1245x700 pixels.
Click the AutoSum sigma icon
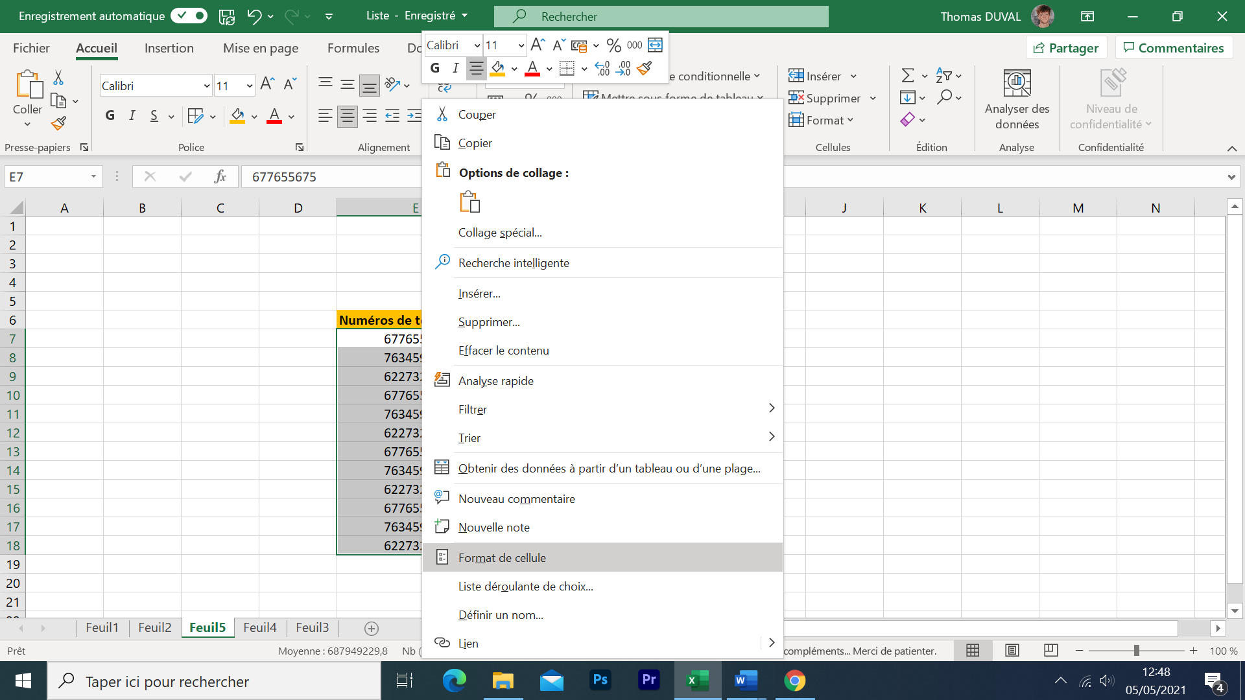point(908,76)
